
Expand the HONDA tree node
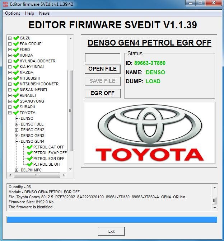click(10, 55)
